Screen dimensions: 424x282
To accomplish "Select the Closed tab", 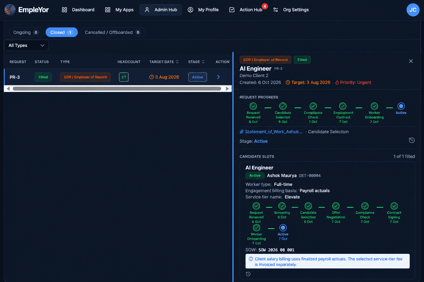I will click(x=62, y=32).
